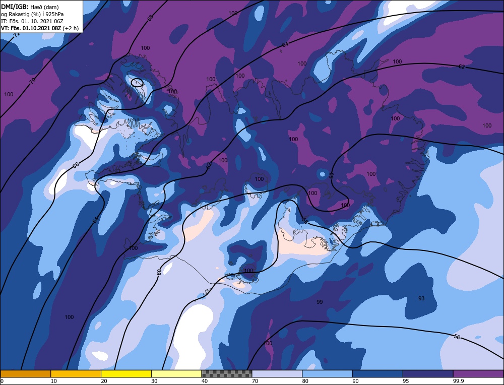Click the dark indigo 95–99.9 legend swatch
Screen dimensions: 504x385
428,374
